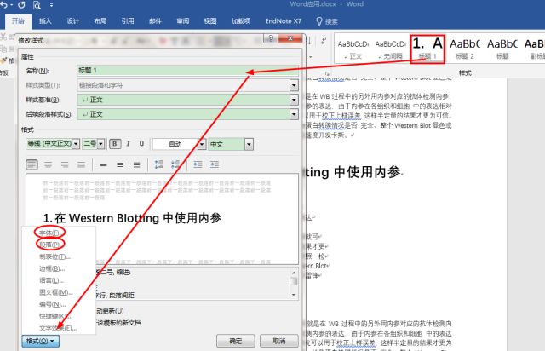
Task: Toggle Underline formatting button
Action: (141, 144)
